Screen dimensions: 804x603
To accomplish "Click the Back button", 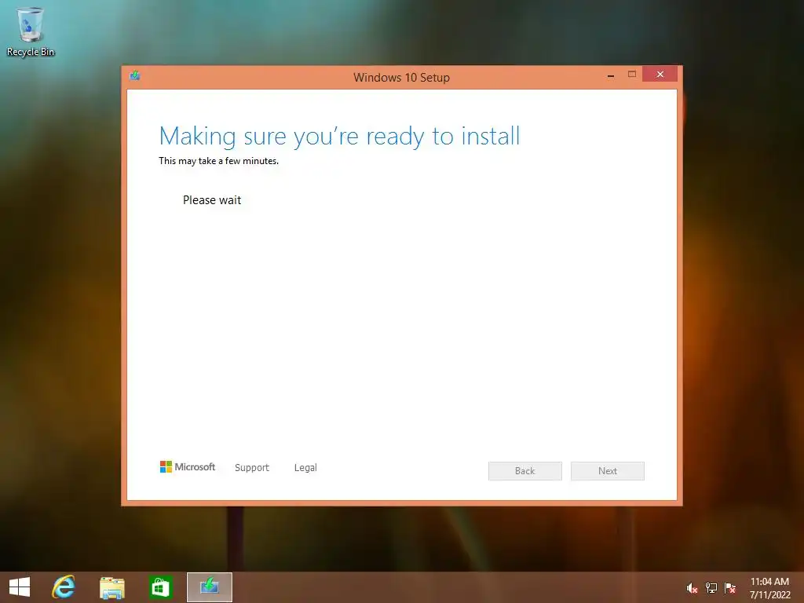I will (525, 471).
